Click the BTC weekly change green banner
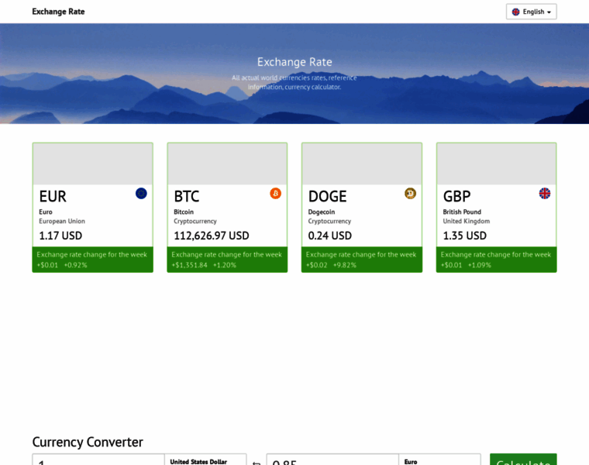This screenshot has height=465, width=589. 227,260
